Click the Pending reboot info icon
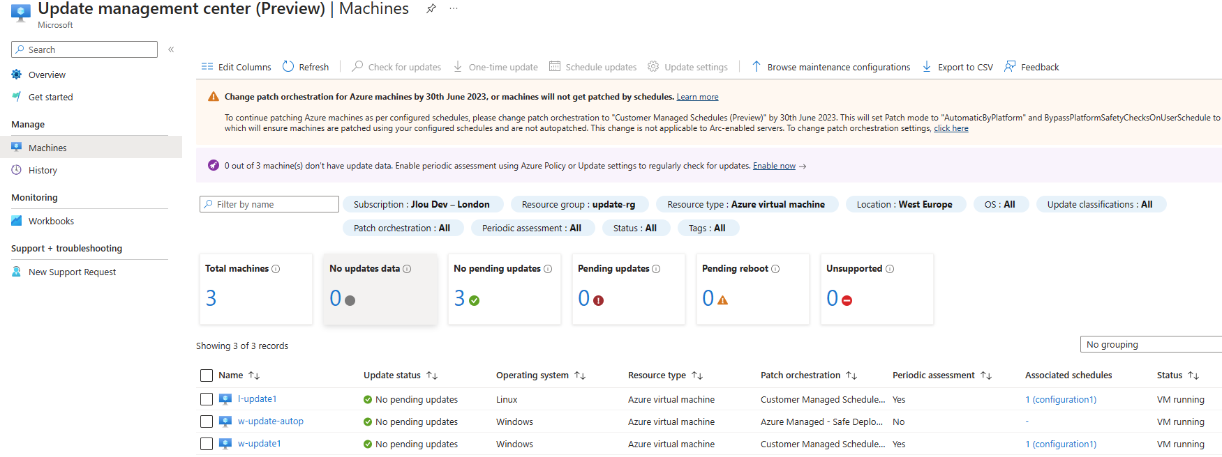The width and height of the screenshot is (1222, 457). (x=775, y=269)
